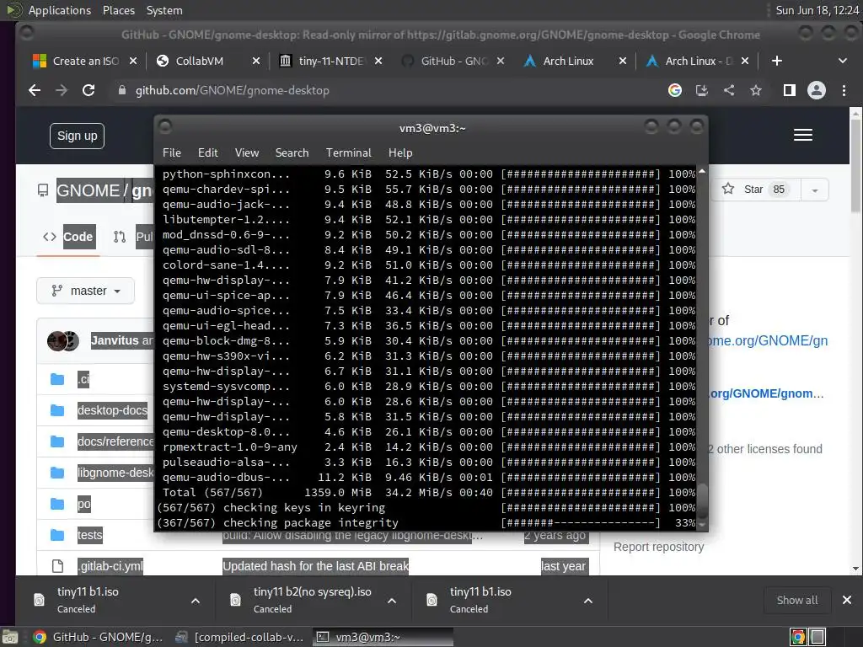Screen dimensions: 863x647
Task: Close the Create an ISO tab
Action: tap(132, 61)
